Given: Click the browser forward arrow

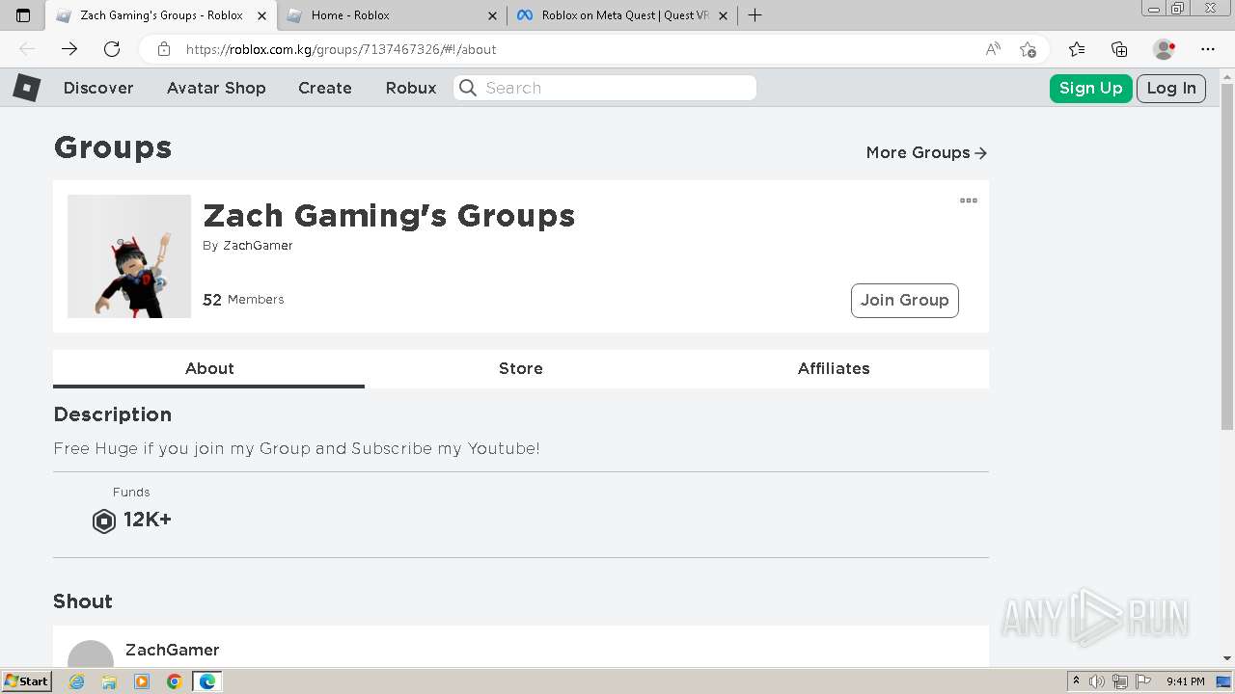Looking at the screenshot, I should [69, 49].
